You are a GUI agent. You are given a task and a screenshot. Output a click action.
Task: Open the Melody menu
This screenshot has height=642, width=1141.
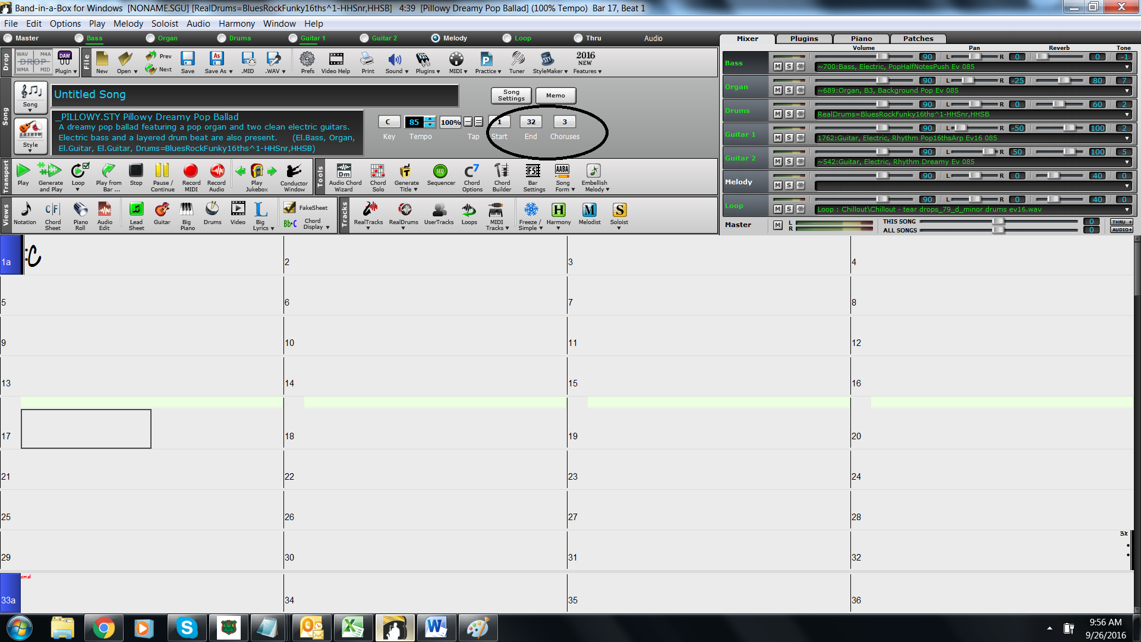click(x=128, y=24)
